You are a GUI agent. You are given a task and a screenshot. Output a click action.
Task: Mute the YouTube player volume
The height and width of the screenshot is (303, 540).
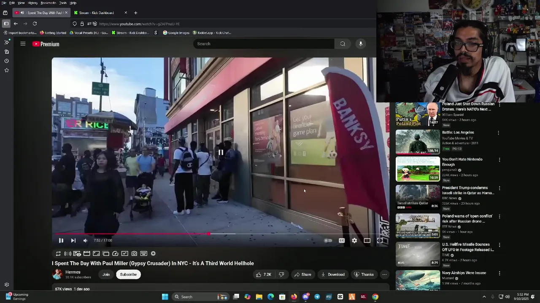click(x=85, y=240)
